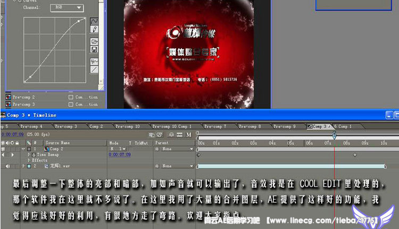Select the active Comp 3 timeline tab

click(319, 126)
